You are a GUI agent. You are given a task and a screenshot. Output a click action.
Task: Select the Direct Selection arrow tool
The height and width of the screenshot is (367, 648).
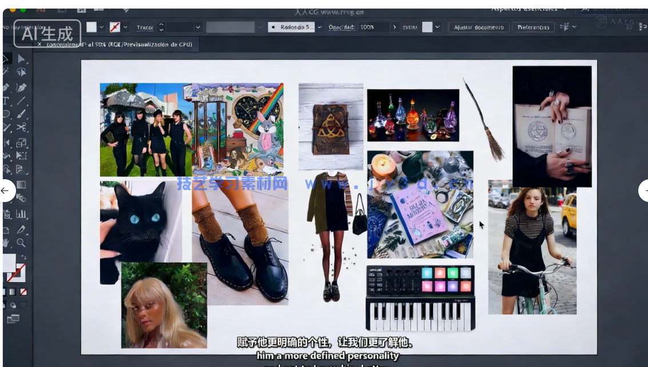(22, 59)
